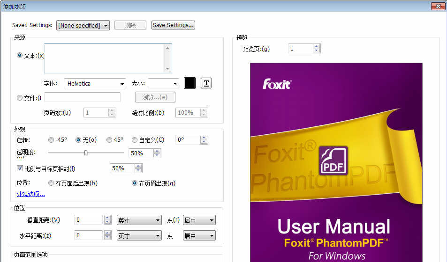
Task: Click the 页码数 page number field
Action: click(96, 113)
